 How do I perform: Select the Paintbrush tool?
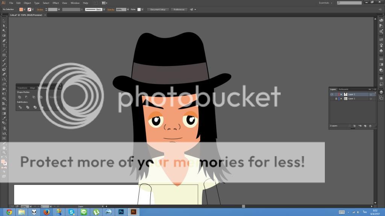[4, 60]
